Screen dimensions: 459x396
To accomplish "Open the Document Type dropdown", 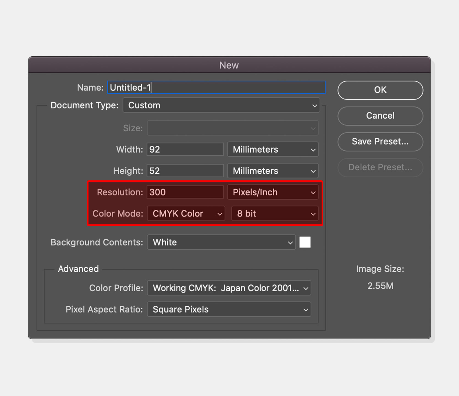I will point(221,105).
